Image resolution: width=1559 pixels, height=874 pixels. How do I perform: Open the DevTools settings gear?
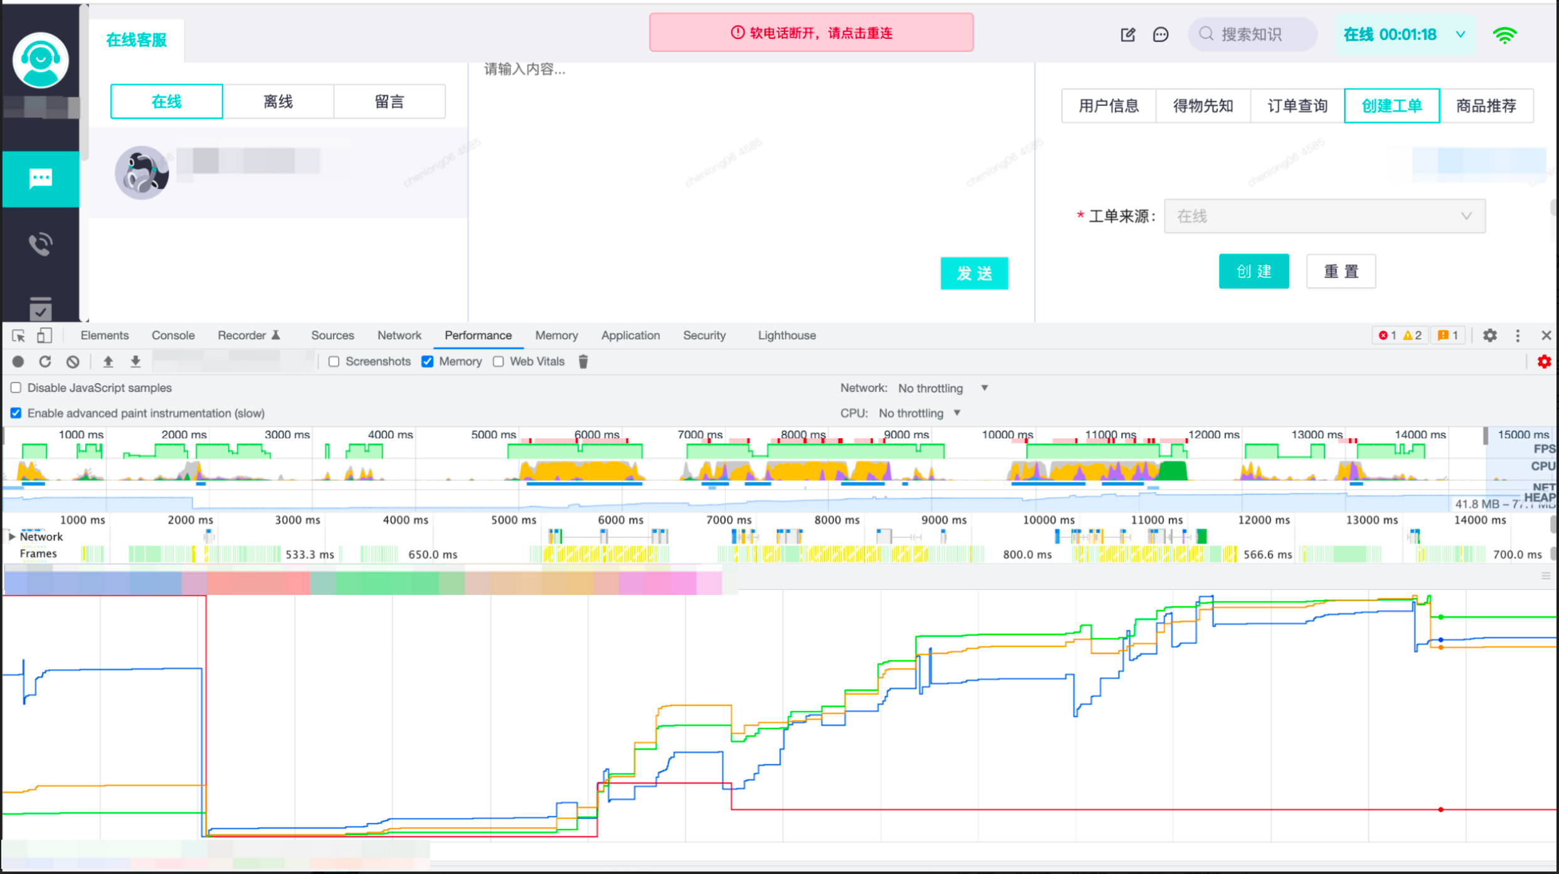coord(1490,335)
